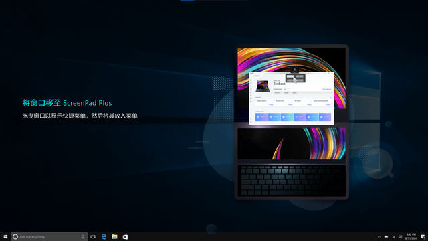This screenshot has width=428, height=241.
Task: Open File Explorer from the taskbar
Action: coord(114,236)
